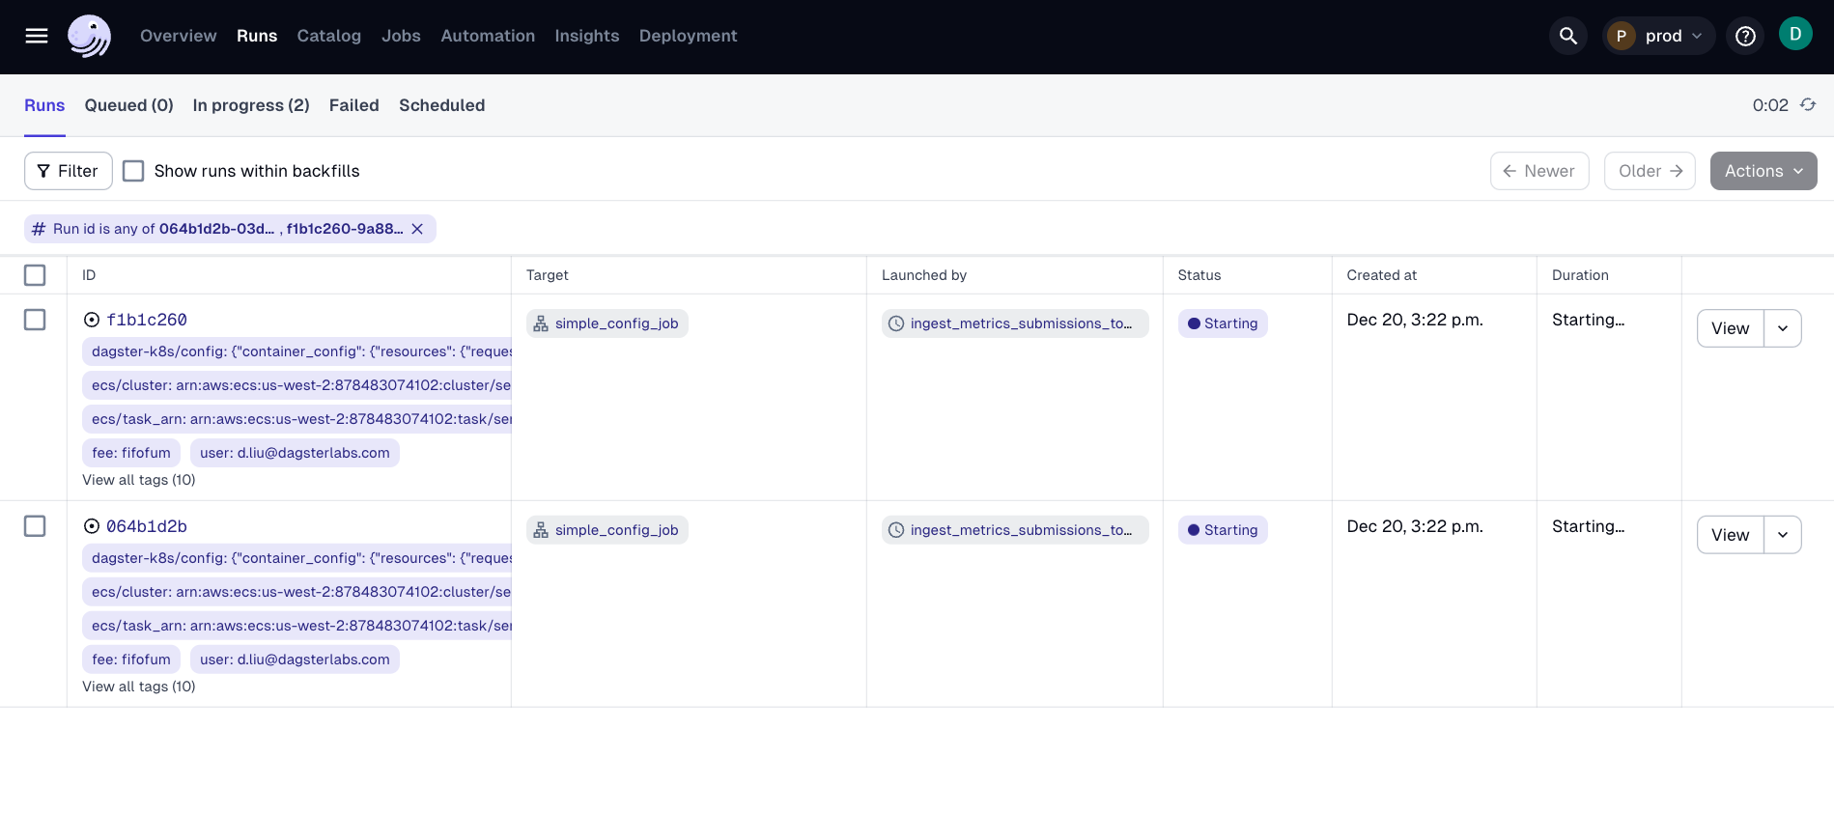
Task: Enable Show runs within backfills checkbox
Action: pos(134,171)
